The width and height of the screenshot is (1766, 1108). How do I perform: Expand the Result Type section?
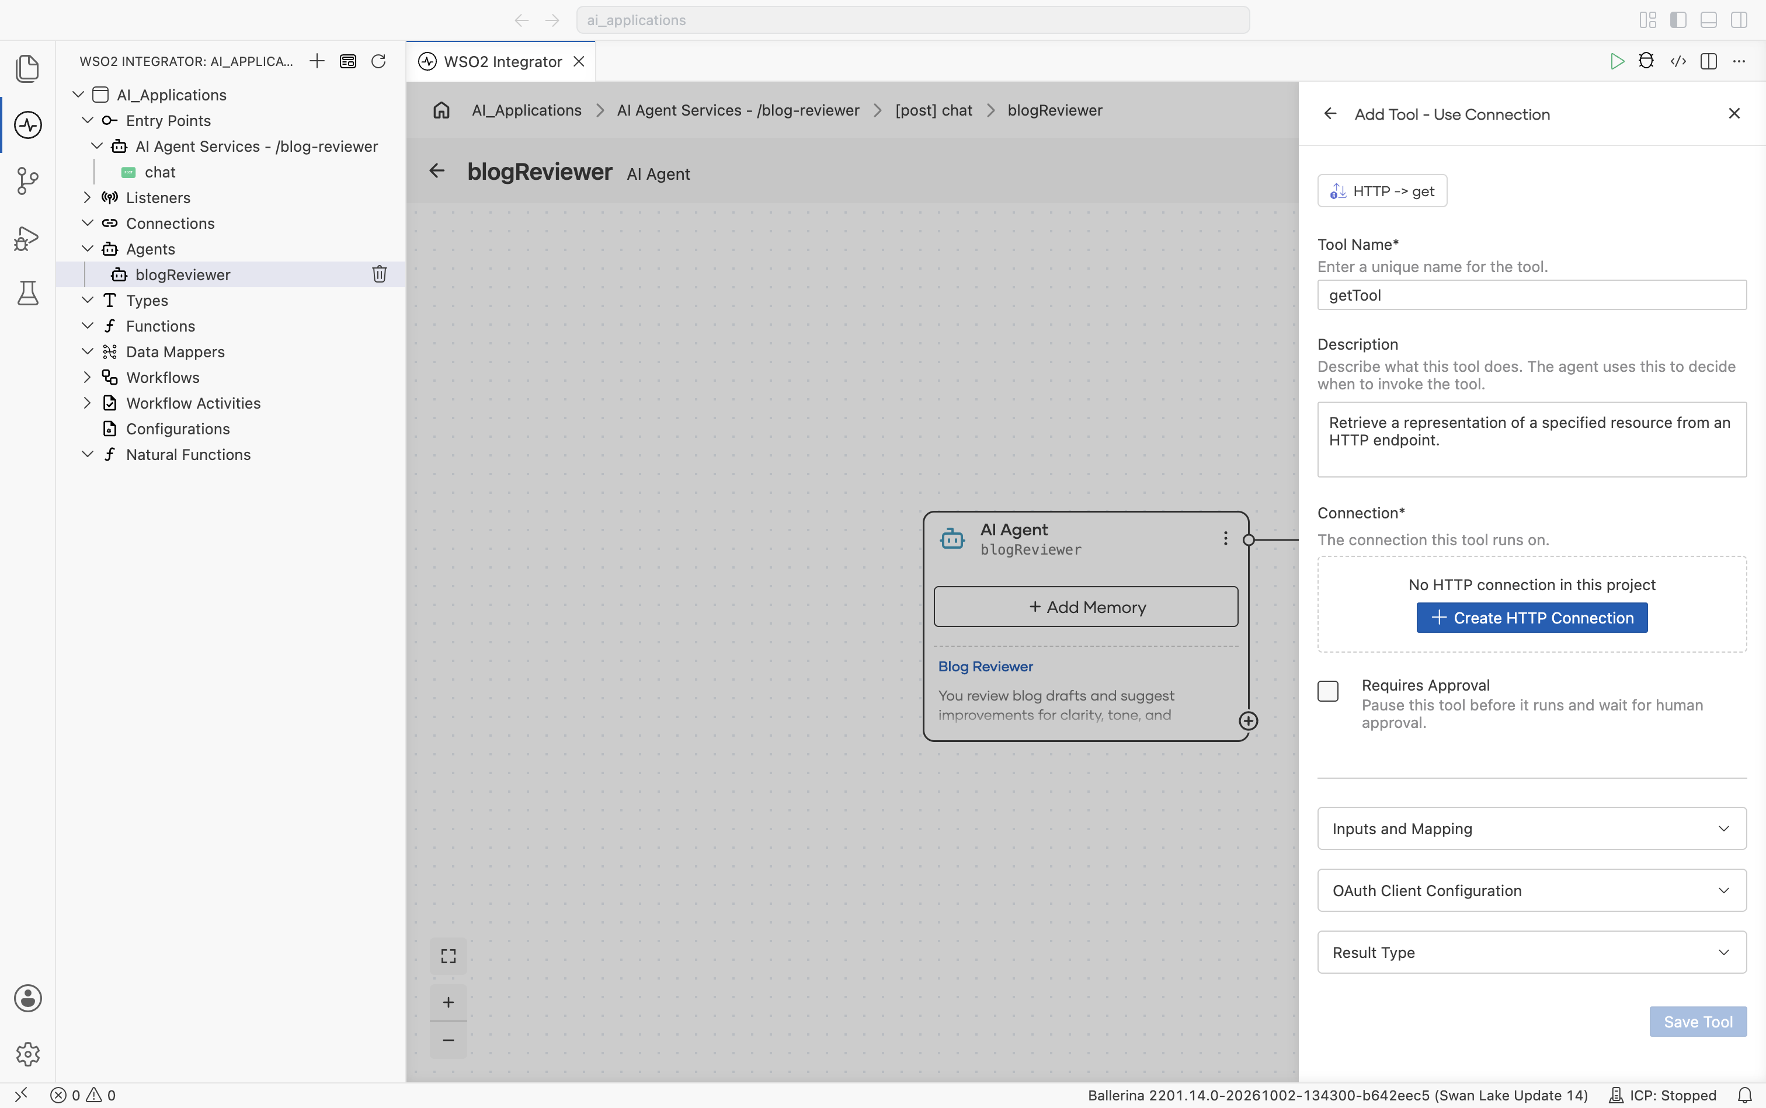click(x=1531, y=952)
